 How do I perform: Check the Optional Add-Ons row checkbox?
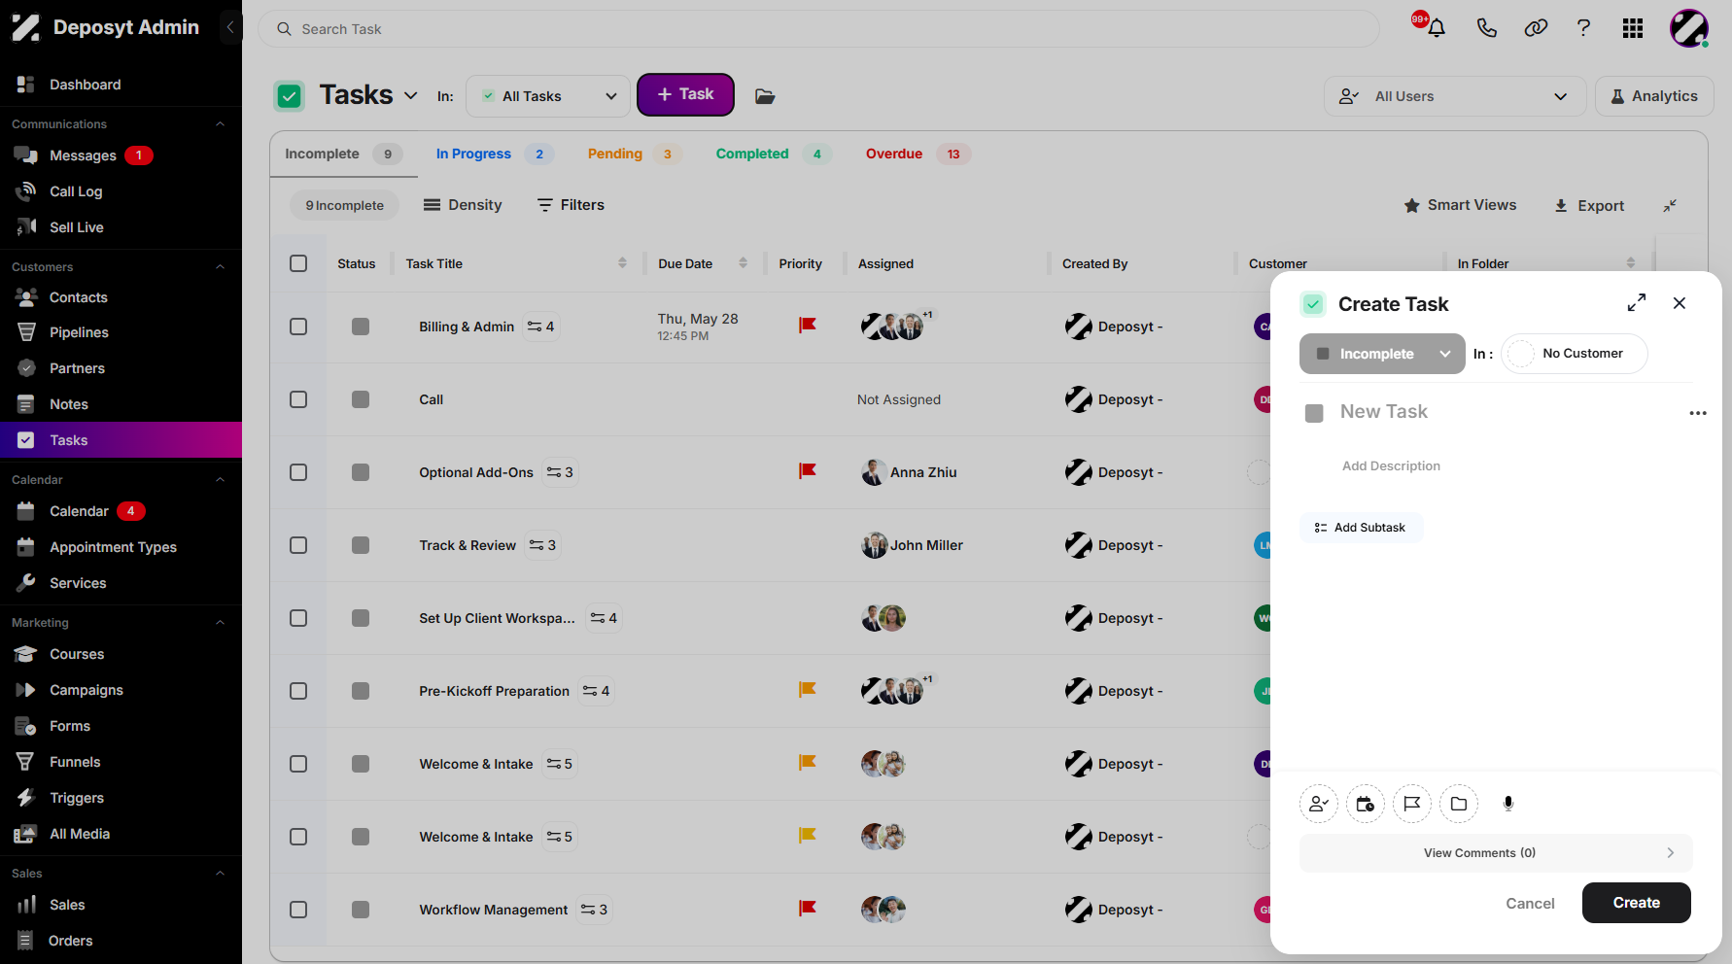point(298,472)
